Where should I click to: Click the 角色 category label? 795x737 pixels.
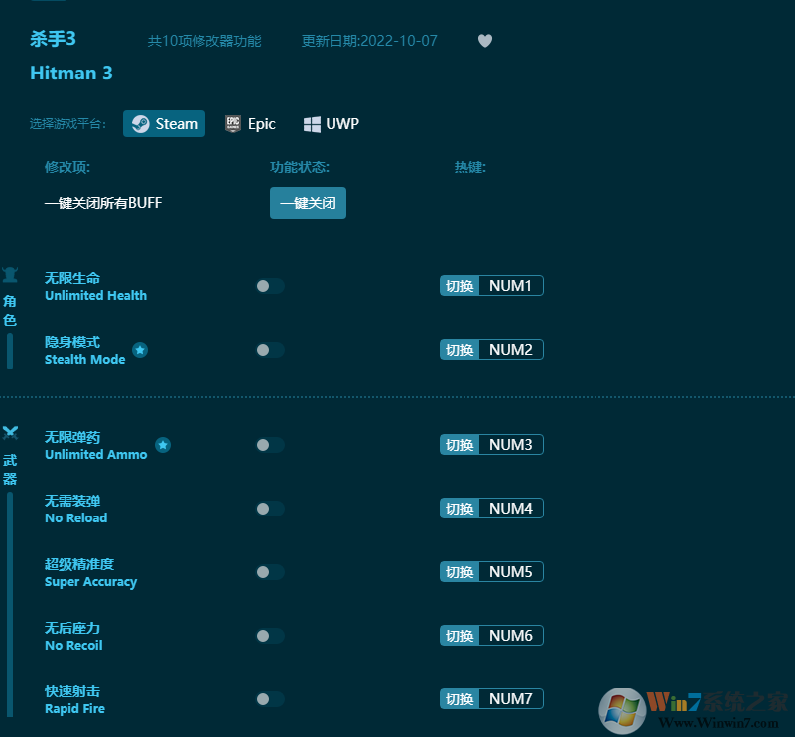(x=10, y=311)
